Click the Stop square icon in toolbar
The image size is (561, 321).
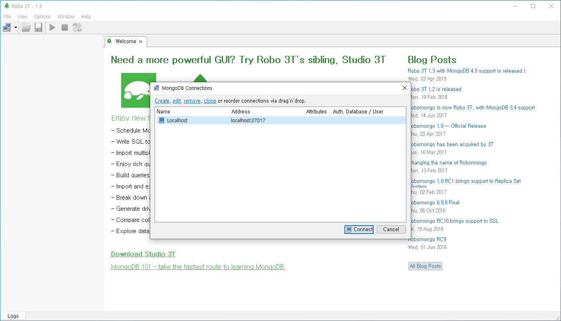point(65,28)
